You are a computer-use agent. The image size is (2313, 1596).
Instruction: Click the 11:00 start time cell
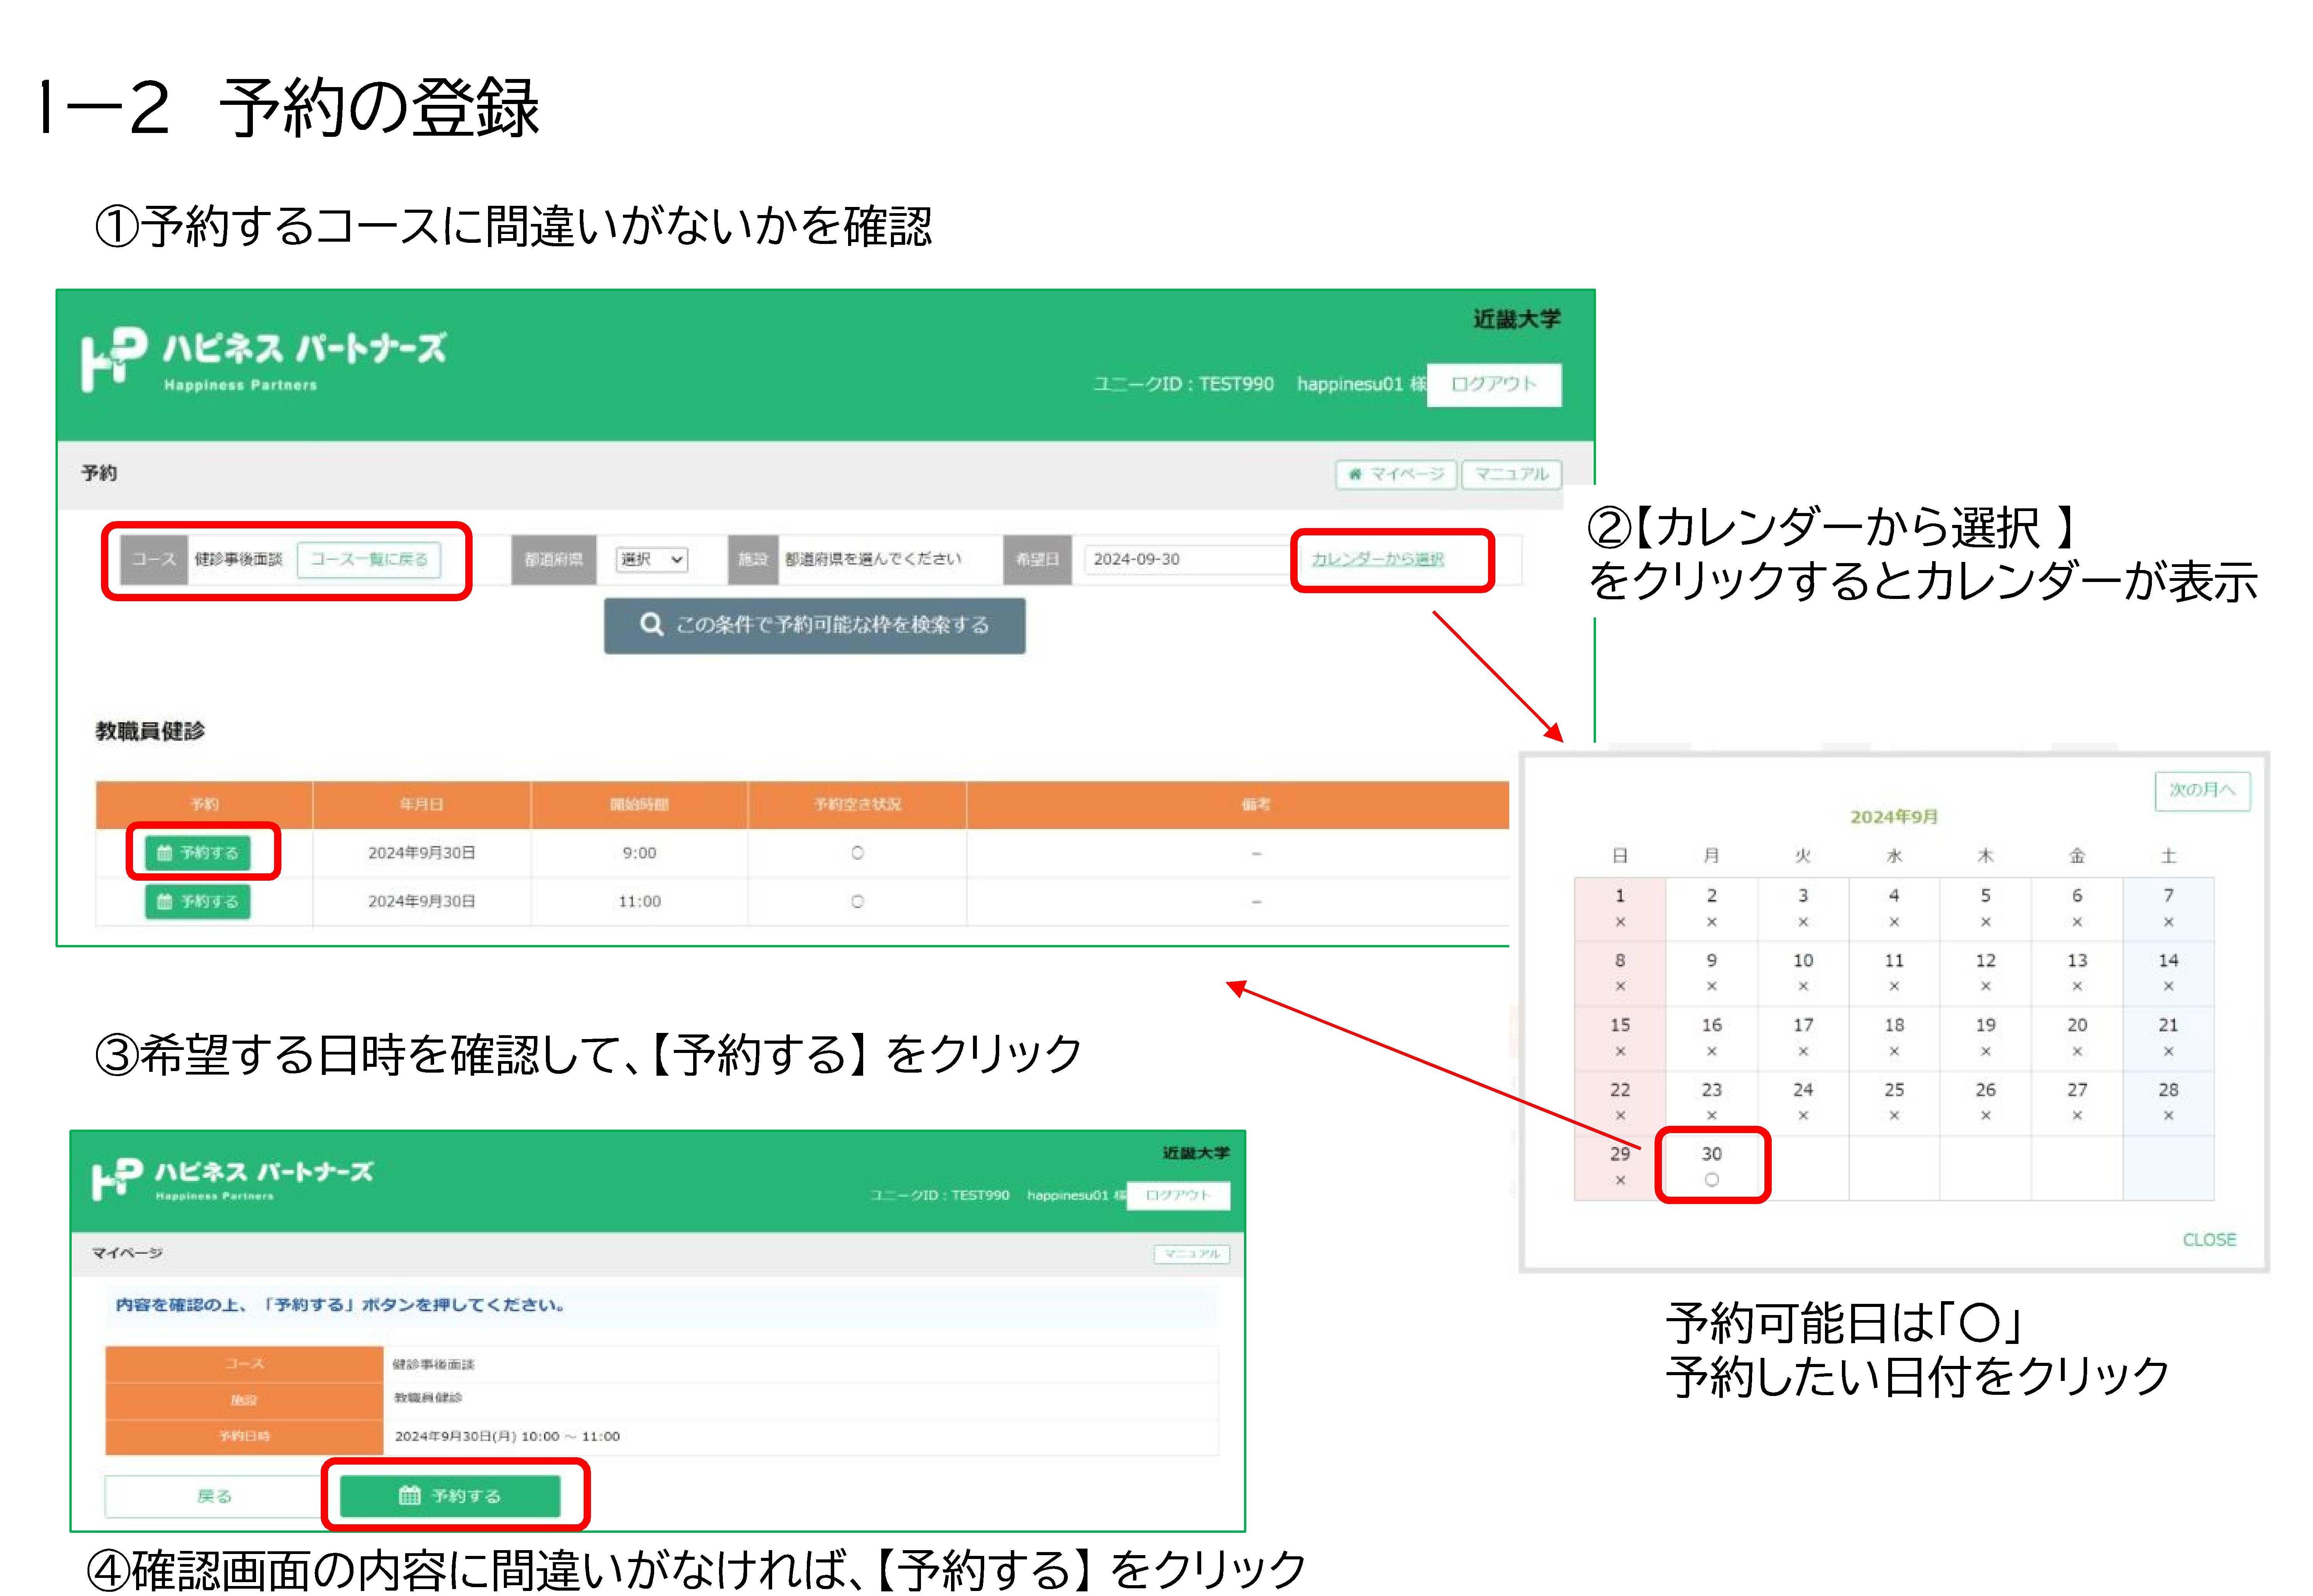639,902
